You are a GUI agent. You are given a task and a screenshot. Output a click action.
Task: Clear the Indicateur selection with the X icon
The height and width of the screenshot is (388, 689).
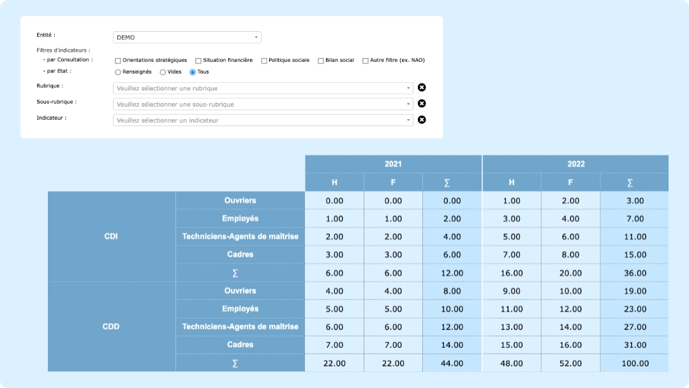pyautogui.click(x=421, y=119)
